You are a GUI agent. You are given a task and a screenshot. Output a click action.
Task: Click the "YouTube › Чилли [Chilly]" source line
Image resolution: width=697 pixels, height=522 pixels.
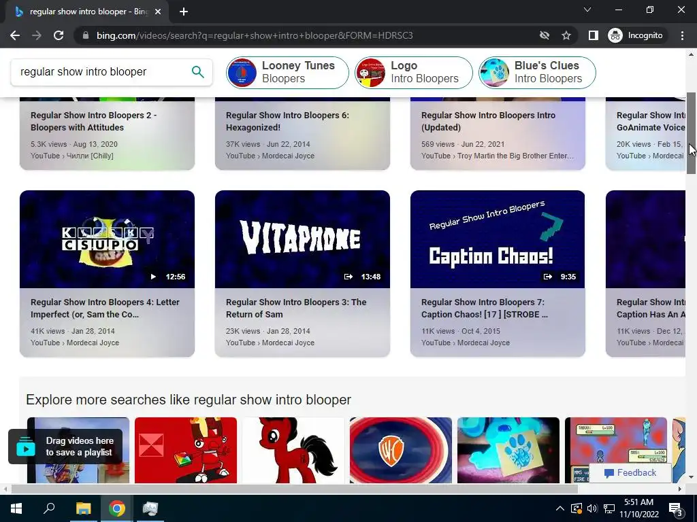(72, 156)
